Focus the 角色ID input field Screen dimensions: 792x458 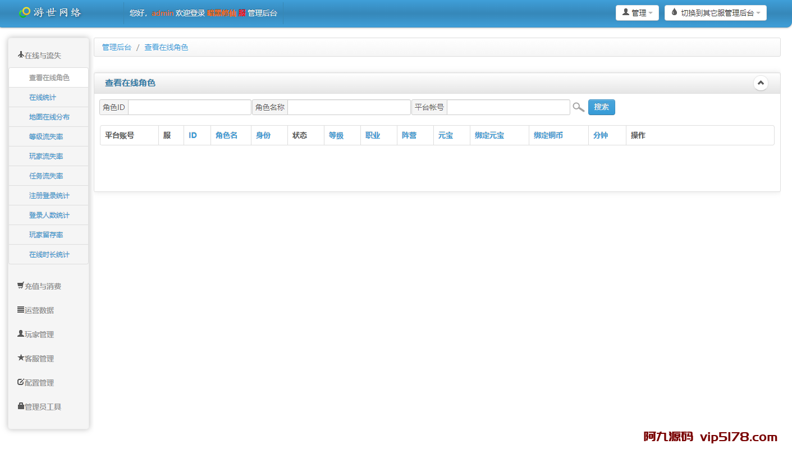point(190,107)
